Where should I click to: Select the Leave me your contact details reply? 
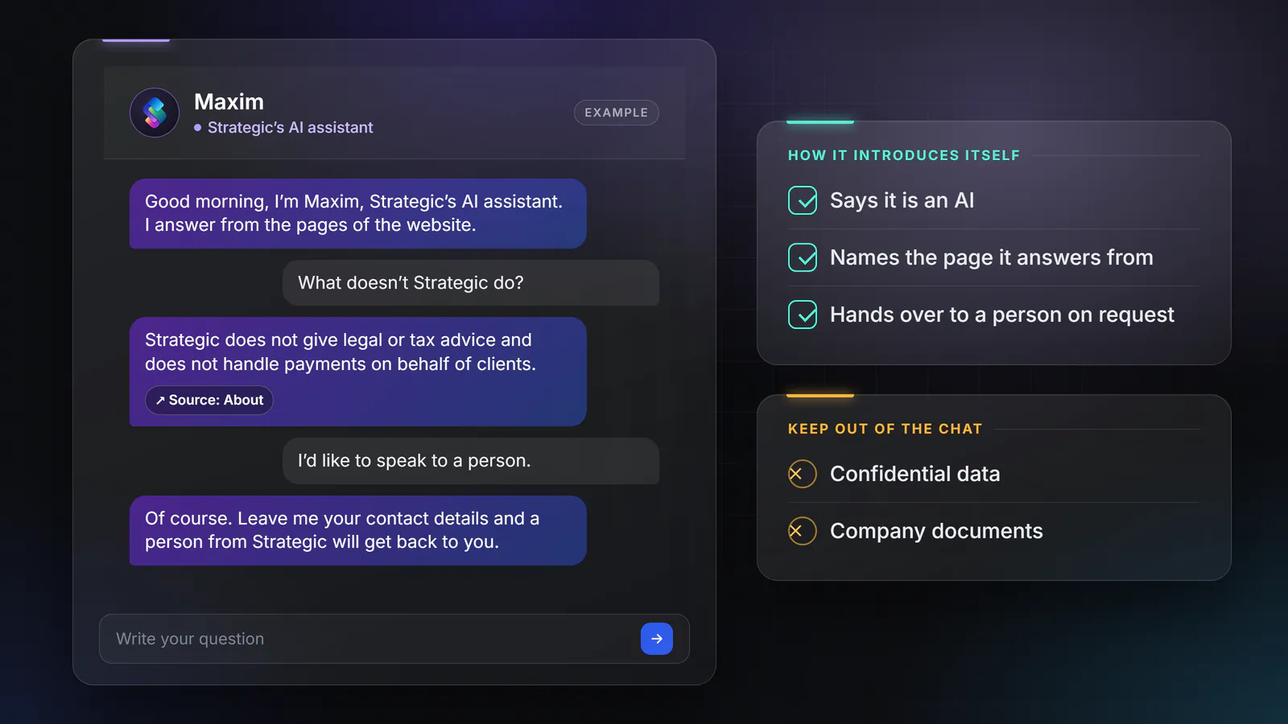pyautogui.click(x=358, y=530)
